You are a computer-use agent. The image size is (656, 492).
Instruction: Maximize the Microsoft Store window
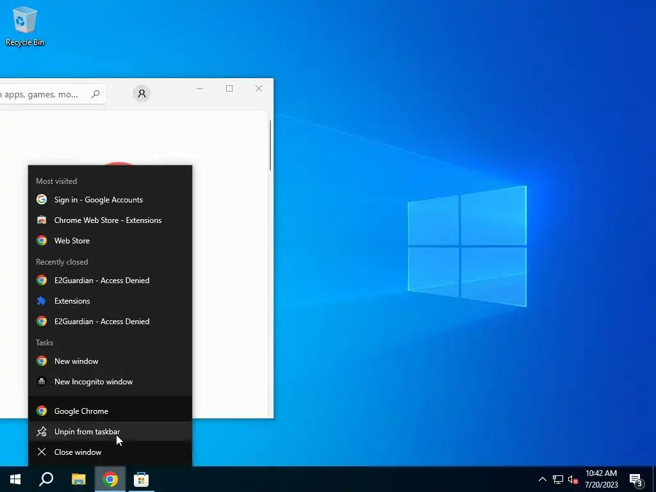[229, 88]
